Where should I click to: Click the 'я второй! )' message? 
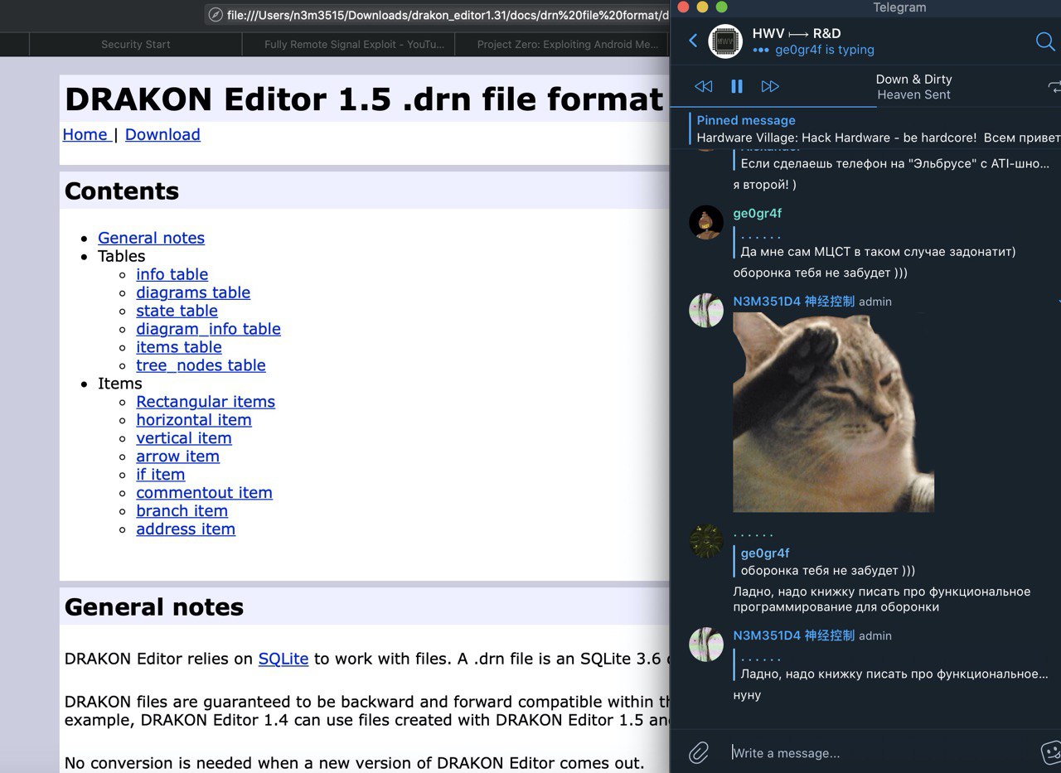[764, 185]
